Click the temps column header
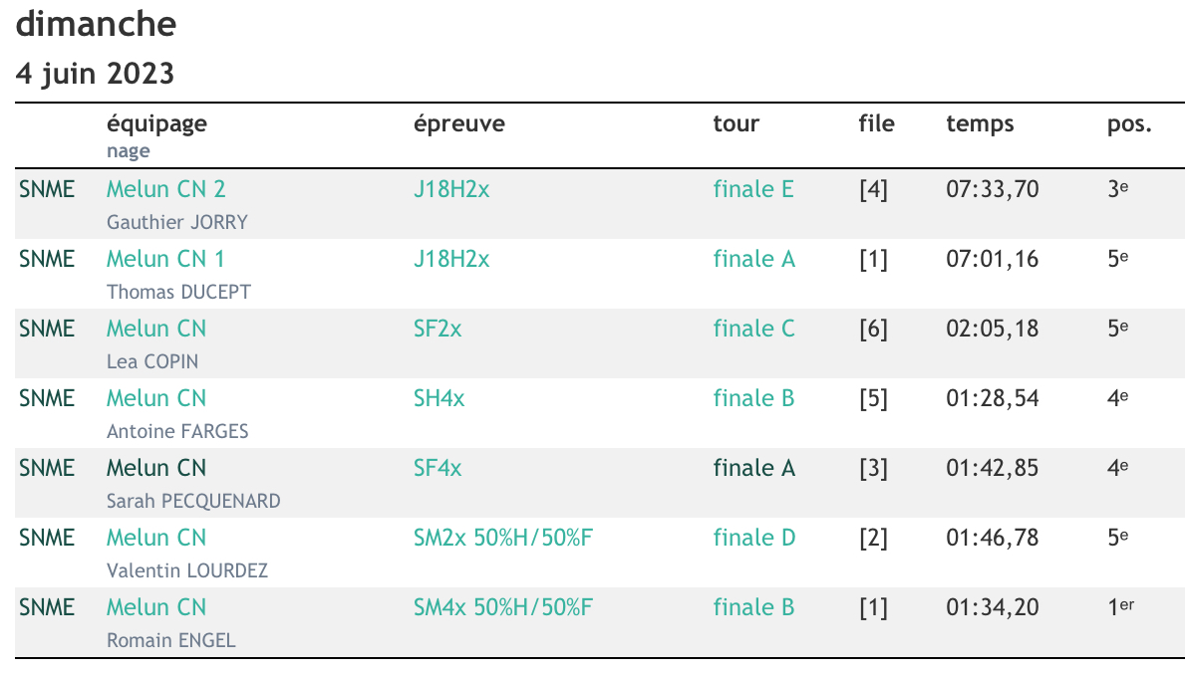This screenshot has height=674, width=1185. pyautogui.click(x=980, y=124)
